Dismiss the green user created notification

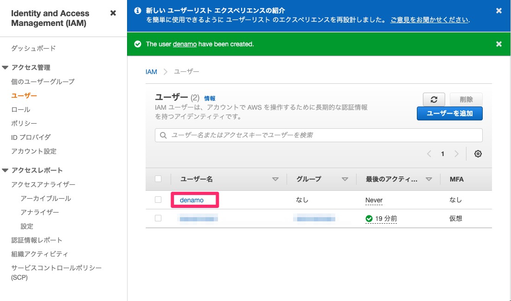coord(498,44)
